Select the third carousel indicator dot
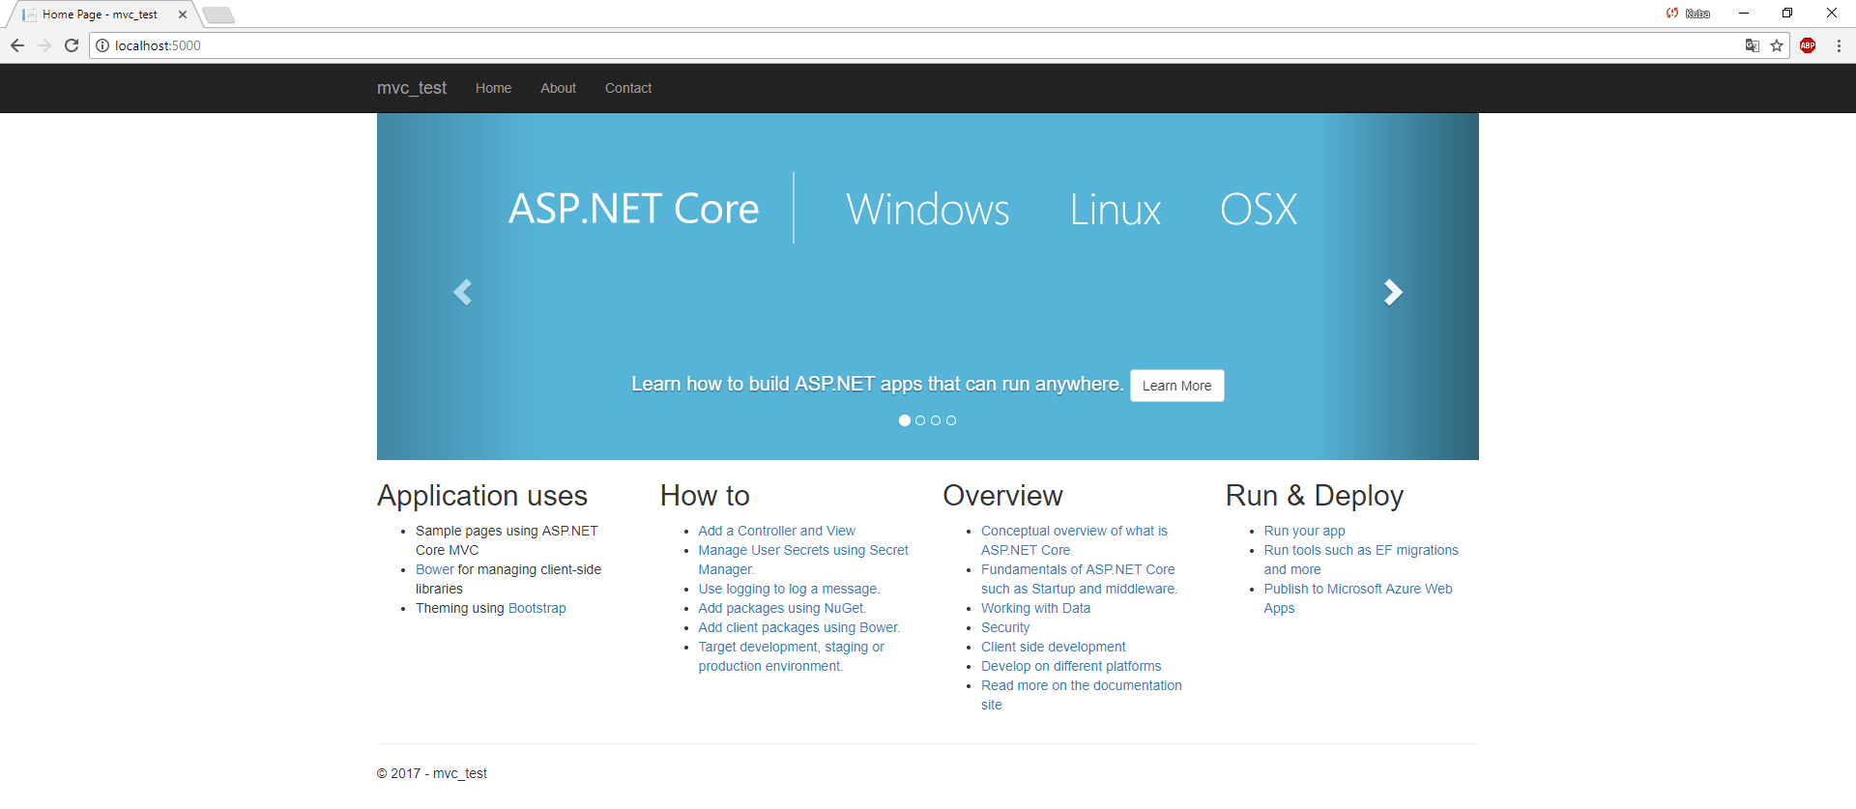Screen dimensions: 1856x809 936,420
